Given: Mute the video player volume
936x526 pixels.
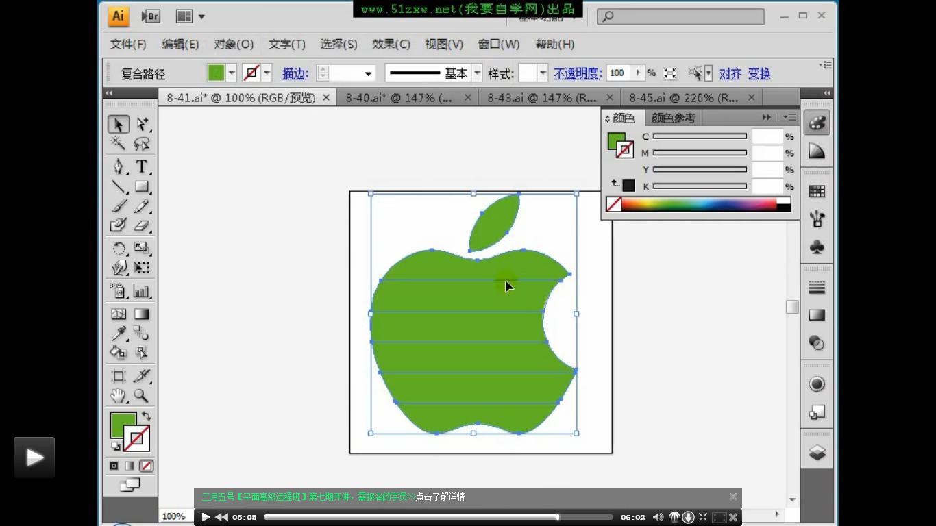Looking at the screenshot, I should [x=658, y=517].
